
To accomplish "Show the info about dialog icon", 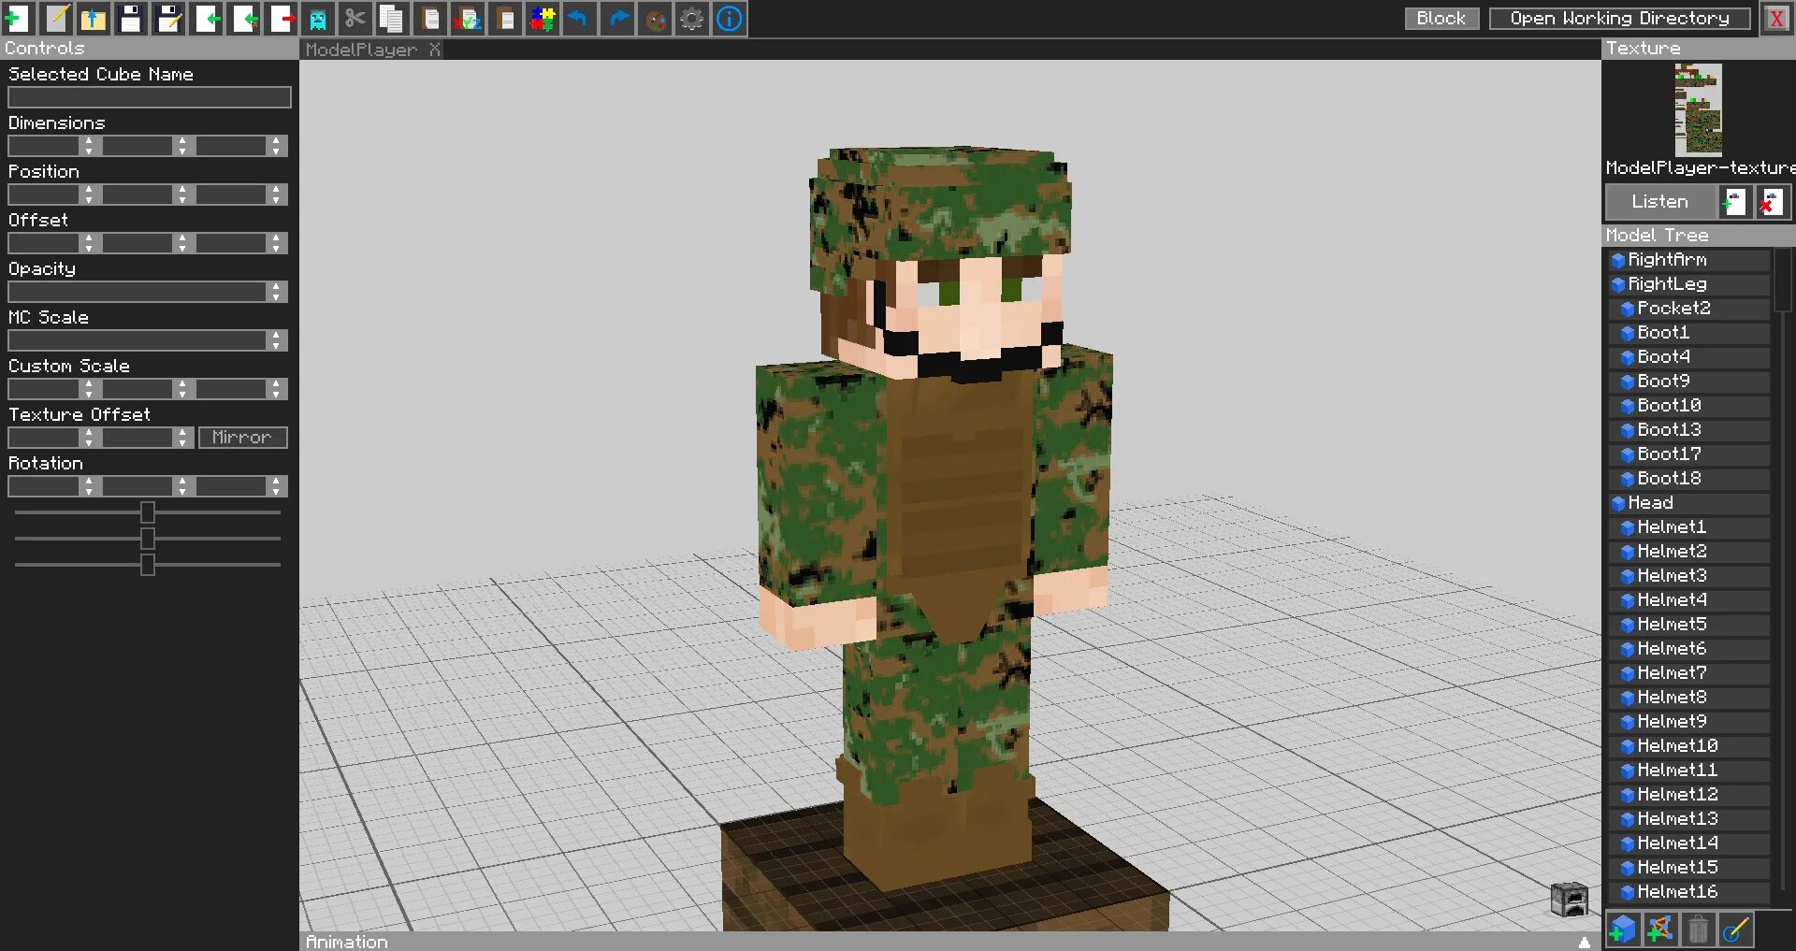I will point(730,18).
